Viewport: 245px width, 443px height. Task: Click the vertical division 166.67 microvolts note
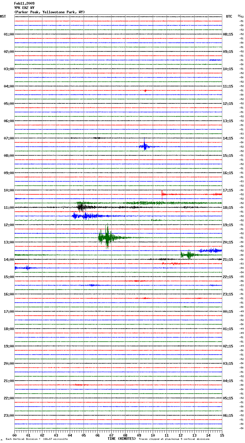tap(37, 439)
